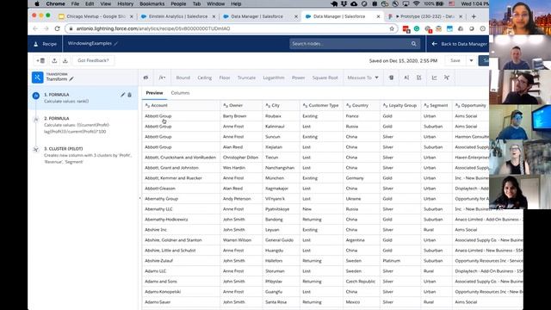The height and width of the screenshot is (310, 551).
Task: Apply the Logarithm function
Action: [274, 77]
